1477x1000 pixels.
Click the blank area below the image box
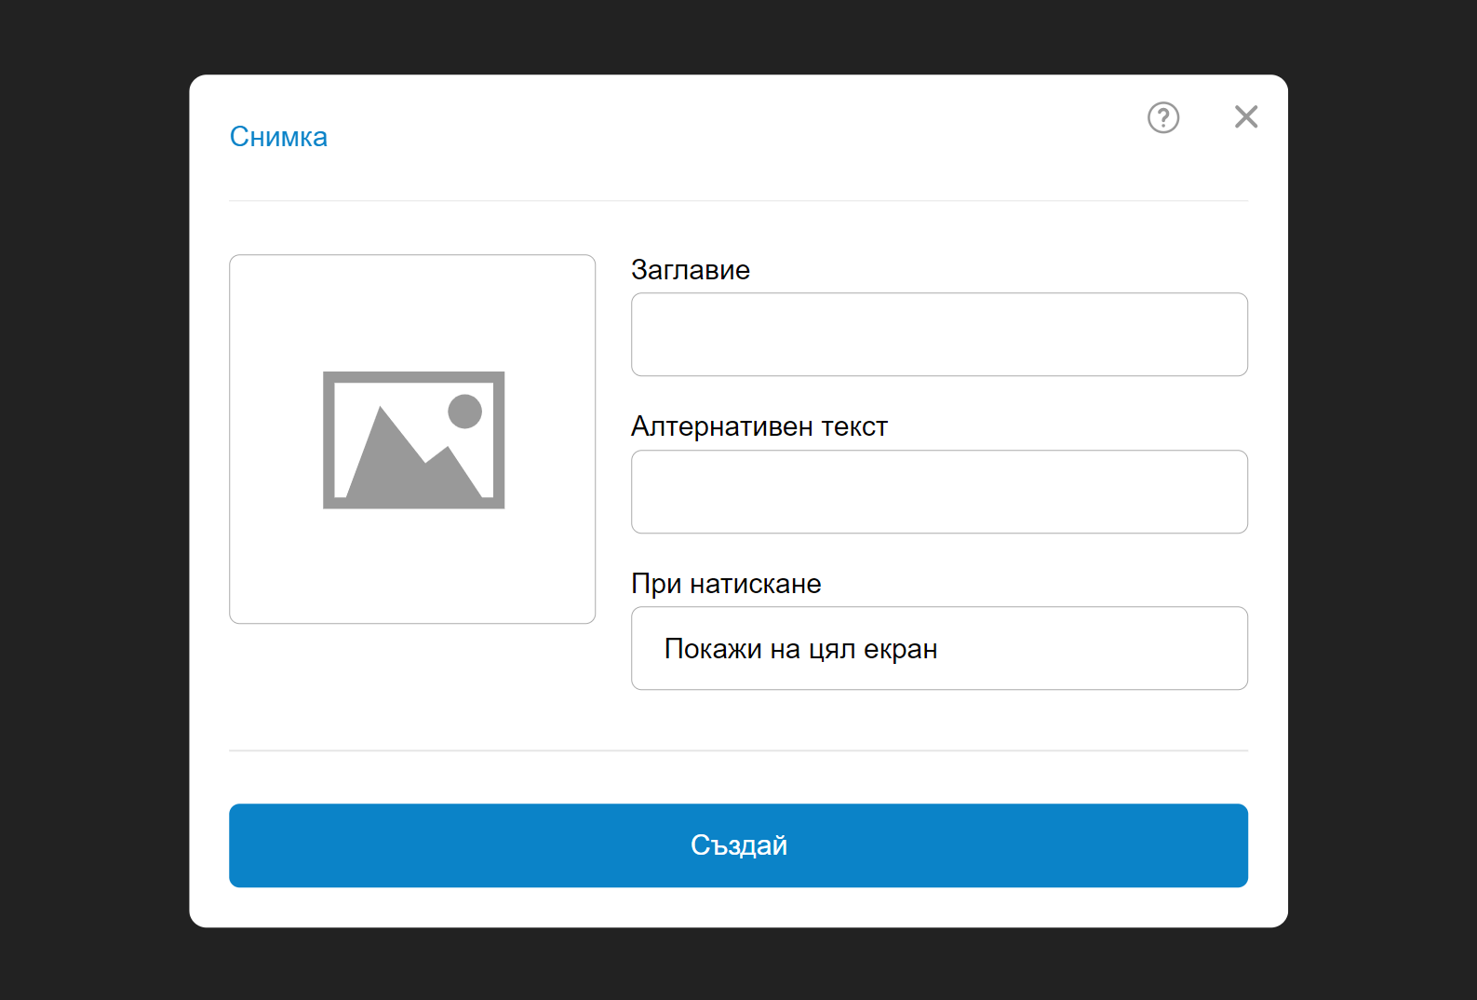[x=412, y=685]
